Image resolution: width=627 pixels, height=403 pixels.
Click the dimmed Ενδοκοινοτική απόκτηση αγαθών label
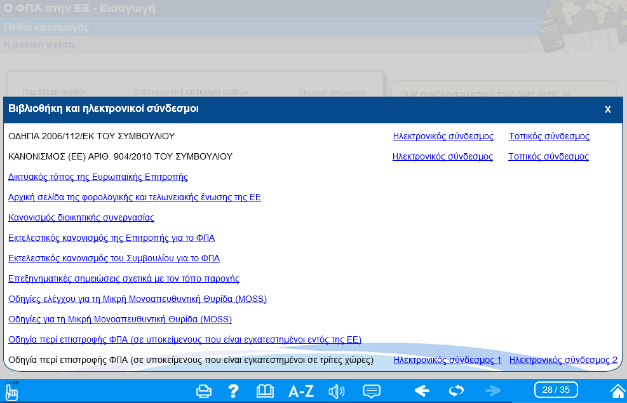191,92
